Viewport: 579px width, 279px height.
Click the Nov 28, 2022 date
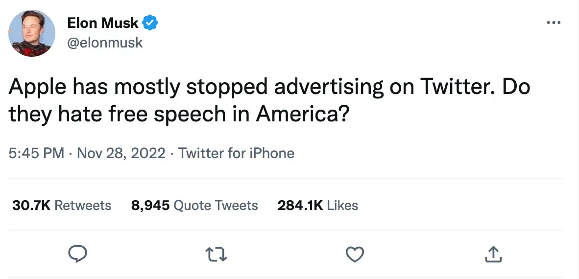(x=121, y=153)
